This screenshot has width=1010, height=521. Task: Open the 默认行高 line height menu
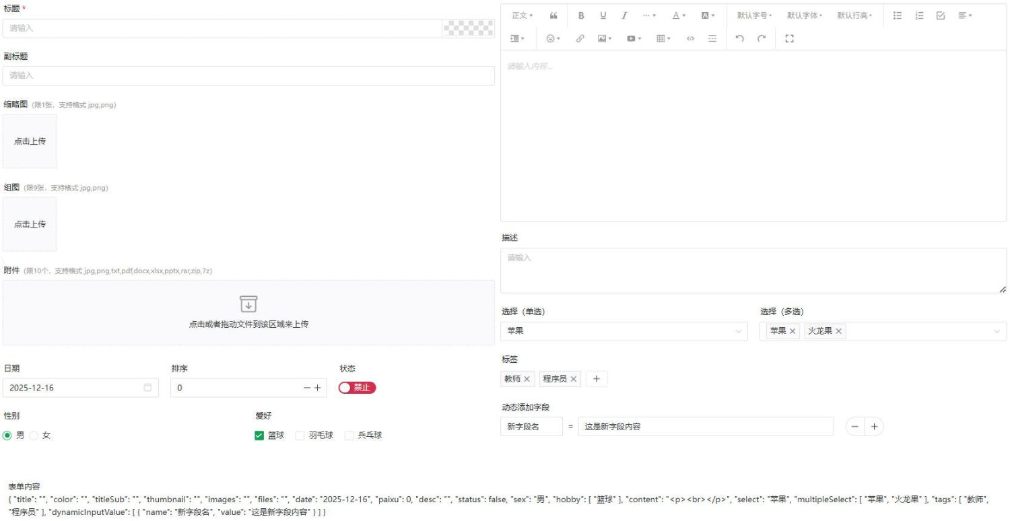tap(854, 15)
